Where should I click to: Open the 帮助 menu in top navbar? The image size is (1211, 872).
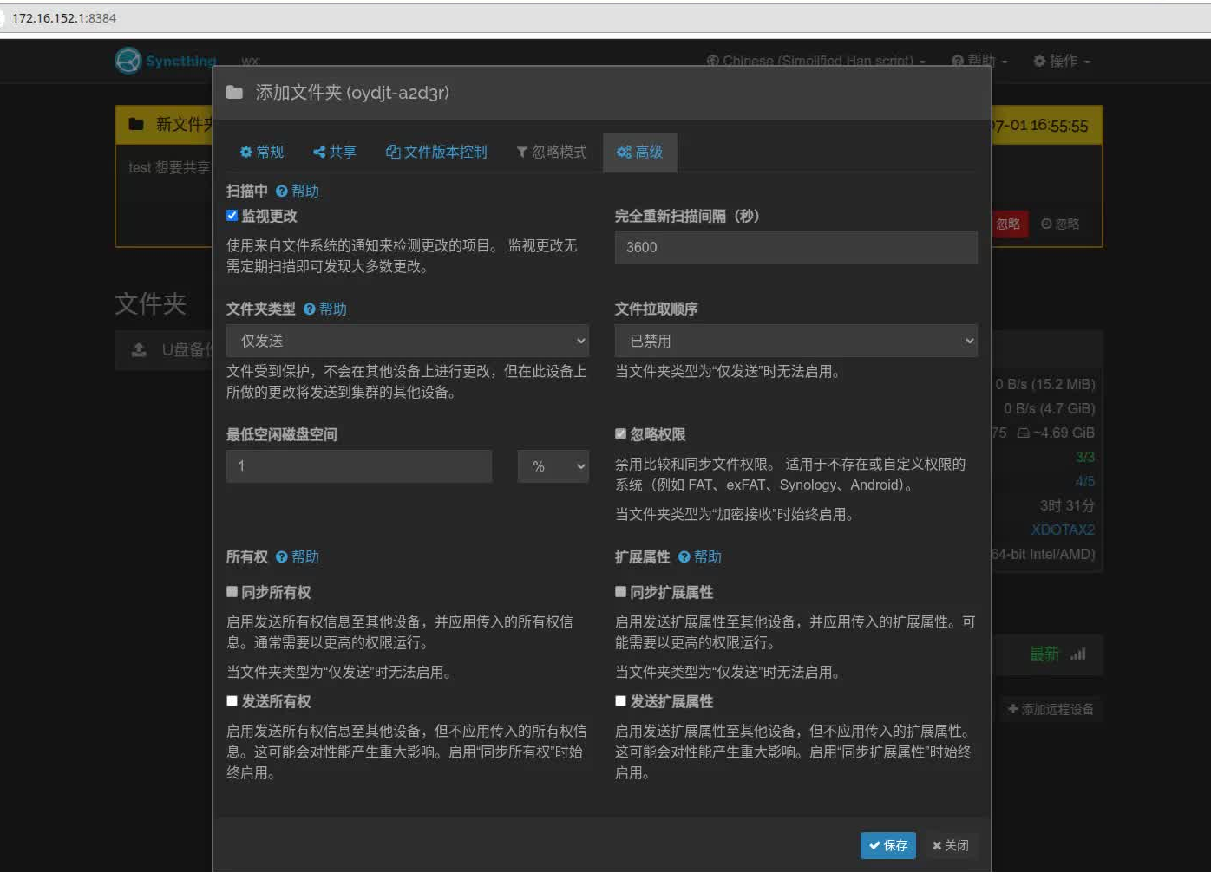979,61
